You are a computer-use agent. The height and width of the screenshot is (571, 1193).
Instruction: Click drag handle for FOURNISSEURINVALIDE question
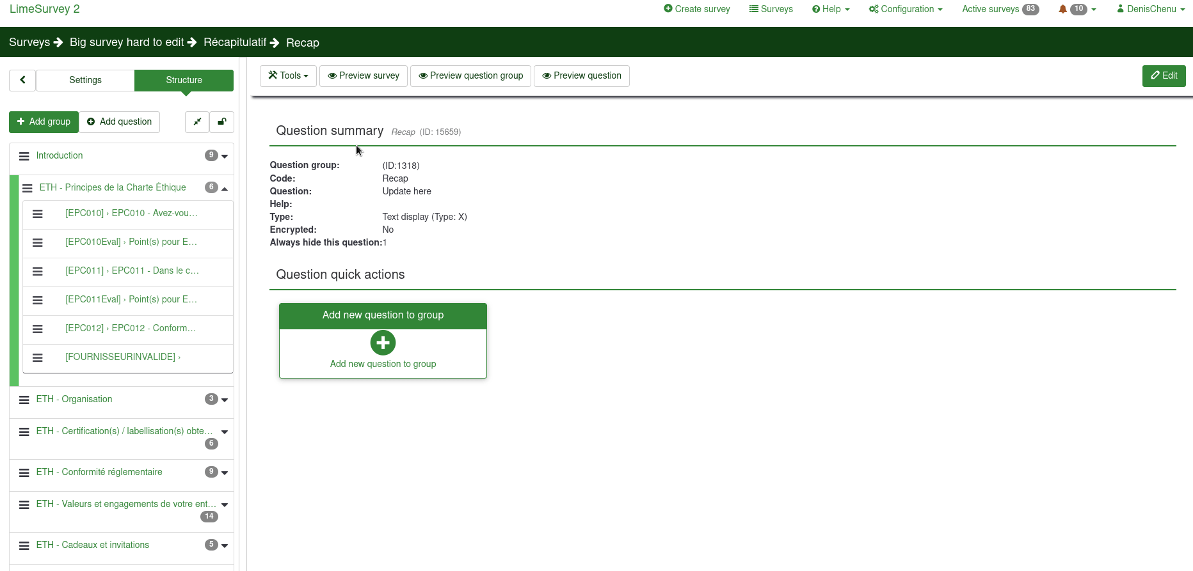pos(38,357)
